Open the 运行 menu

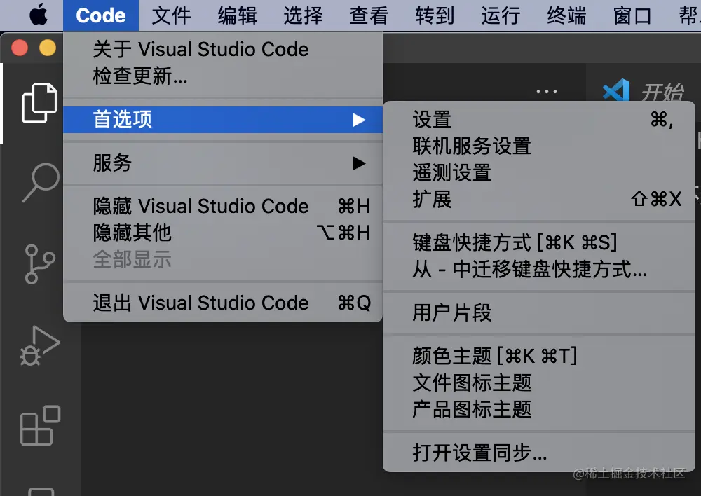click(x=501, y=15)
